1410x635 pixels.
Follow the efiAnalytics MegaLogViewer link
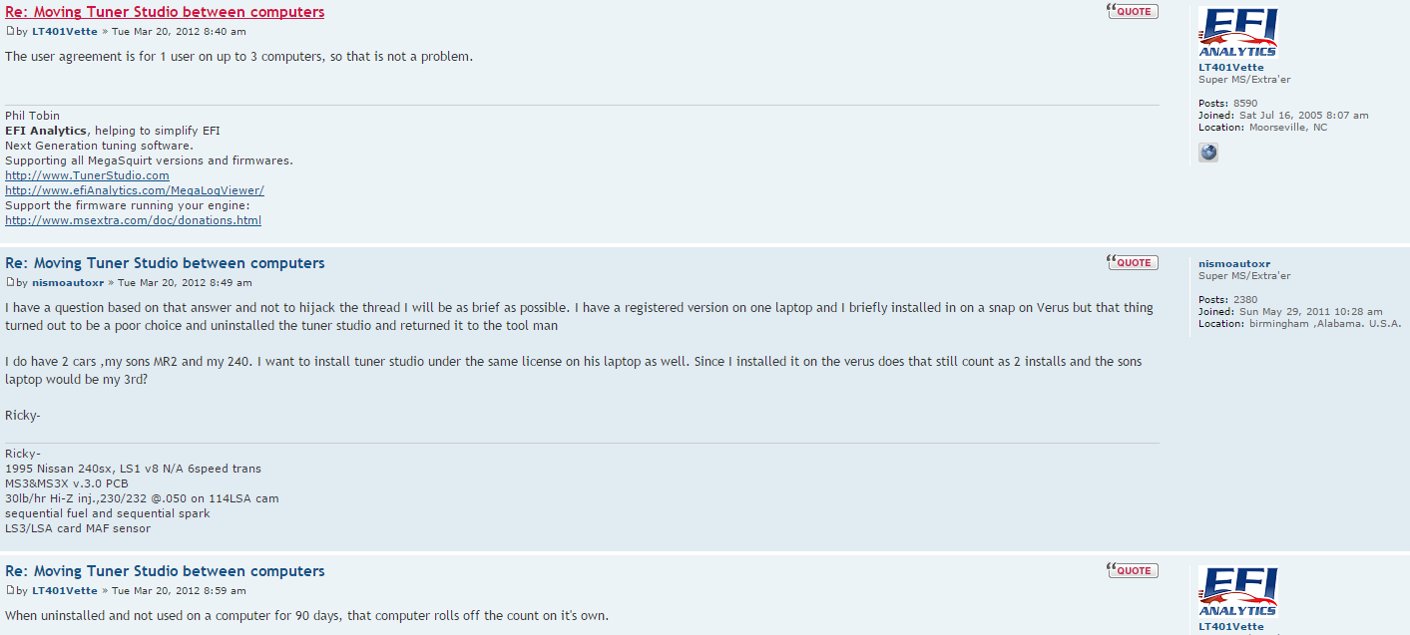[x=134, y=190]
